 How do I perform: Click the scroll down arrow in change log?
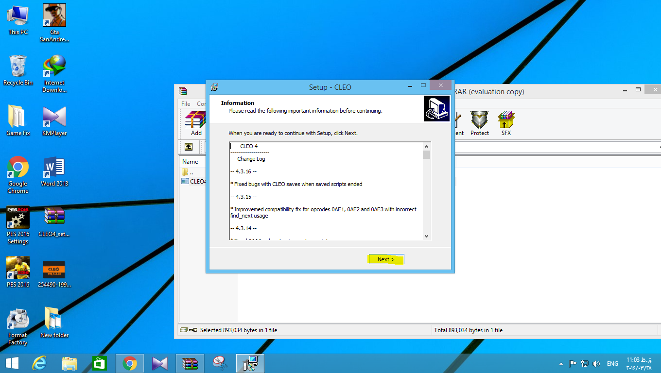click(426, 236)
